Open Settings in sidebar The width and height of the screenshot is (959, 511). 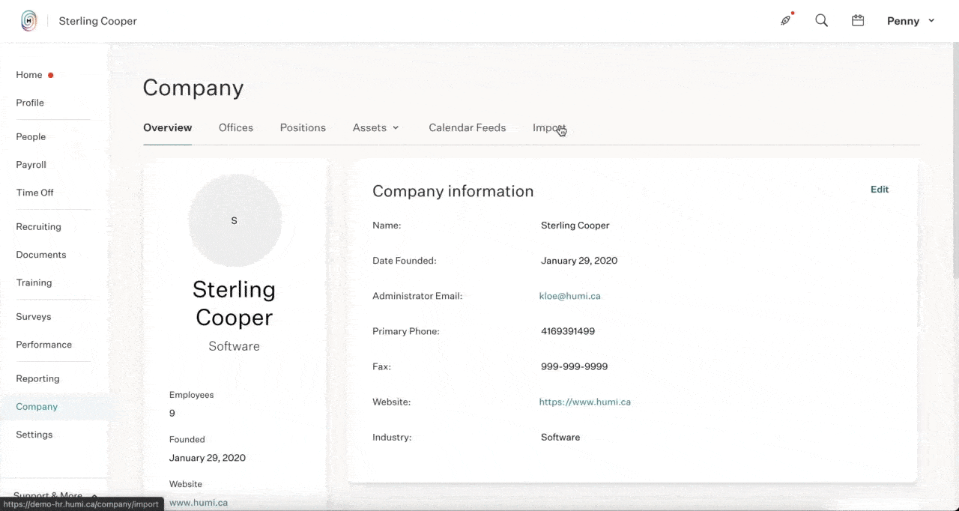coord(34,435)
